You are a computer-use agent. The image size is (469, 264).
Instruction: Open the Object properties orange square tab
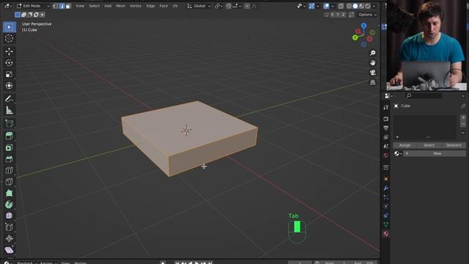click(x=386, y=179)
